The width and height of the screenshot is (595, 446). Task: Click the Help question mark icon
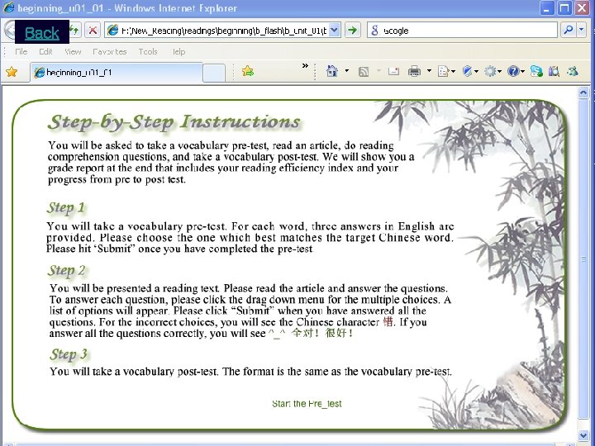513,71
